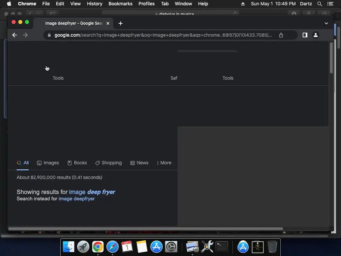This screenshot has width=341, height=256.
Task: Click the left Tools label
Action: pos(58,78)
